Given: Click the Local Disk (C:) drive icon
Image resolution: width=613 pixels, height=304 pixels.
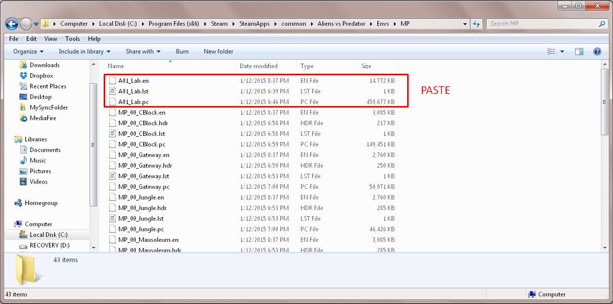Looking at the screenshot, I should coord(23,235).
